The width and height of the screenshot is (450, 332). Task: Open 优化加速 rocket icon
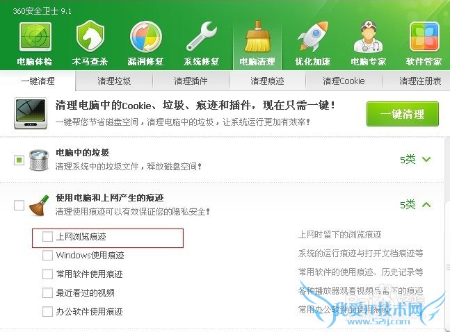click(x=313, y=37)
